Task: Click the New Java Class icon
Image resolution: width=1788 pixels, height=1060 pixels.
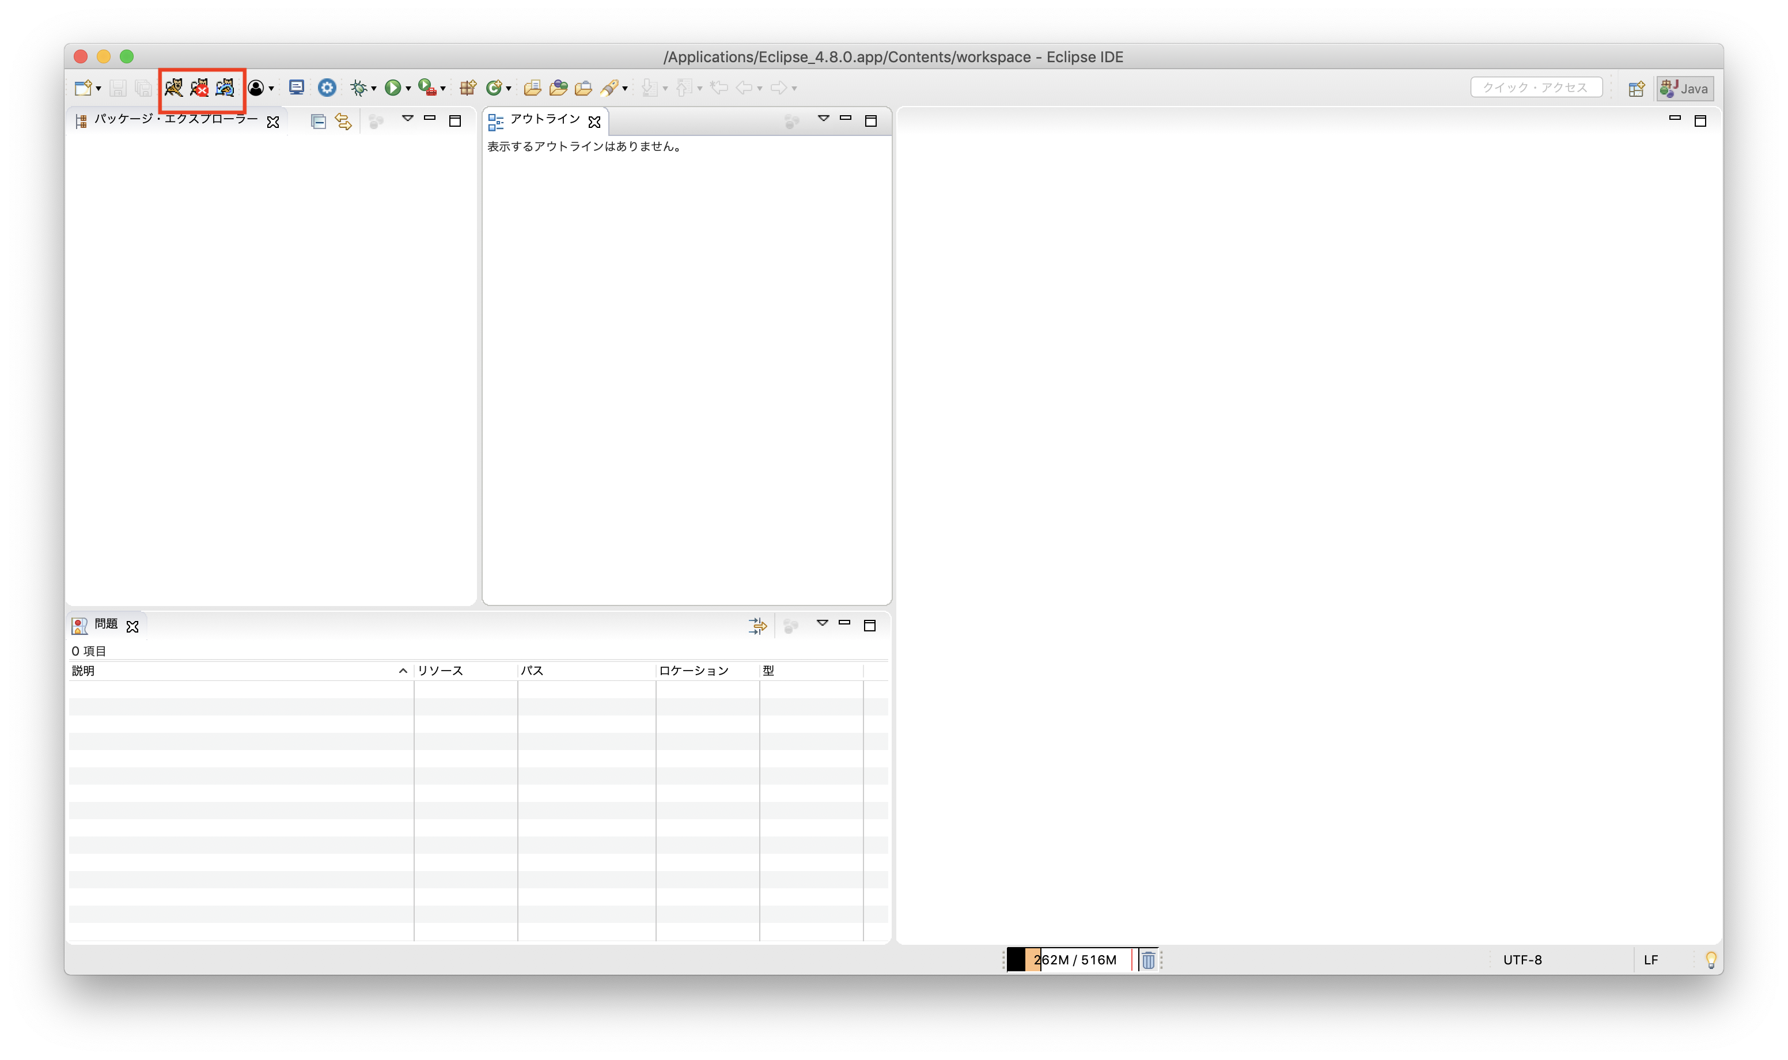Action: pos(494,88)
